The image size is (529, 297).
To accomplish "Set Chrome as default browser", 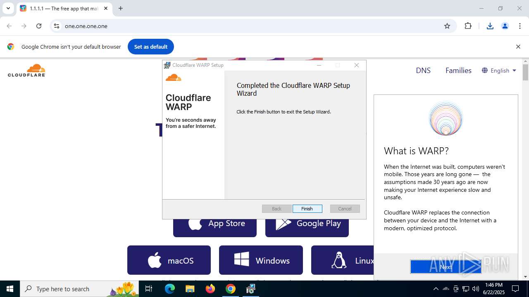I will 151,47.
